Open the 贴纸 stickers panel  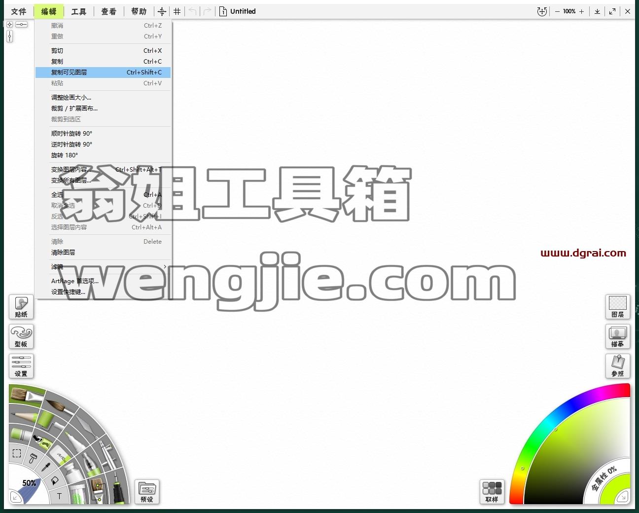click(x=21, y=307)
